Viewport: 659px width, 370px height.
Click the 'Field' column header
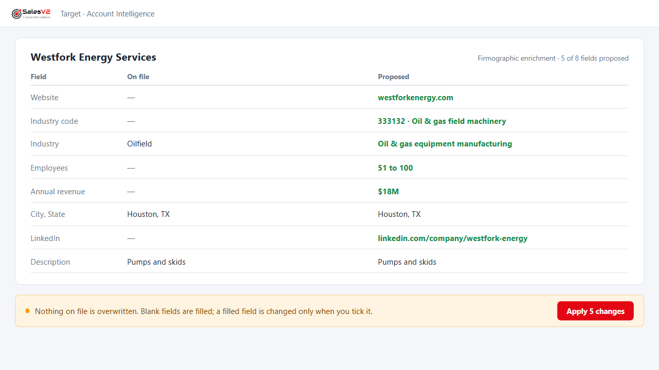(x=39, y=77)
